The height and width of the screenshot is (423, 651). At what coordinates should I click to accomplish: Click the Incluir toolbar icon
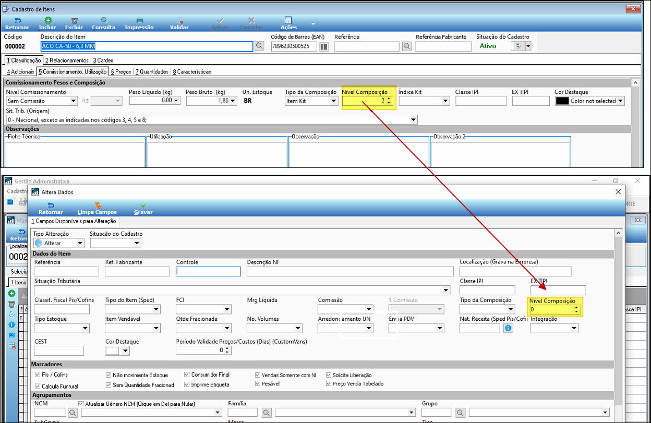pyautogui.click(x=48, y=21)
